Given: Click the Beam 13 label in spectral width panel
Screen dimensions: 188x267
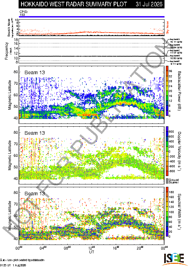Looking at the screenshot, I should click(35, 194).
